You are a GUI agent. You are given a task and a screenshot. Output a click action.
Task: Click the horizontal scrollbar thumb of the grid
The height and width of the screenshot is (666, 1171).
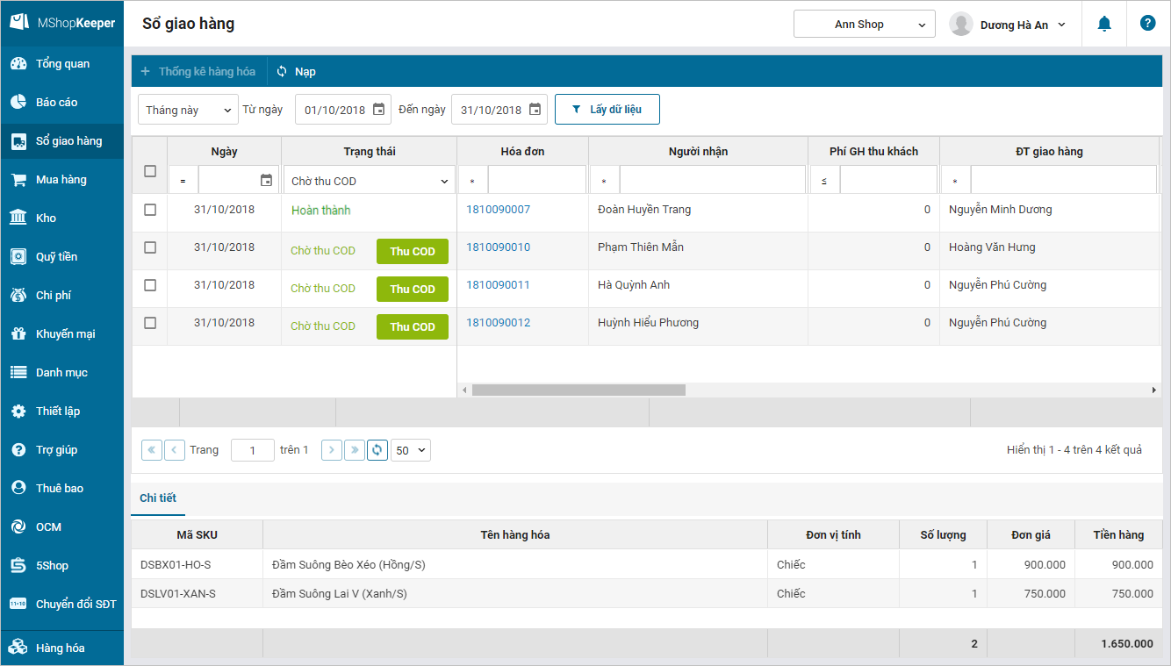tap(578, 390)
